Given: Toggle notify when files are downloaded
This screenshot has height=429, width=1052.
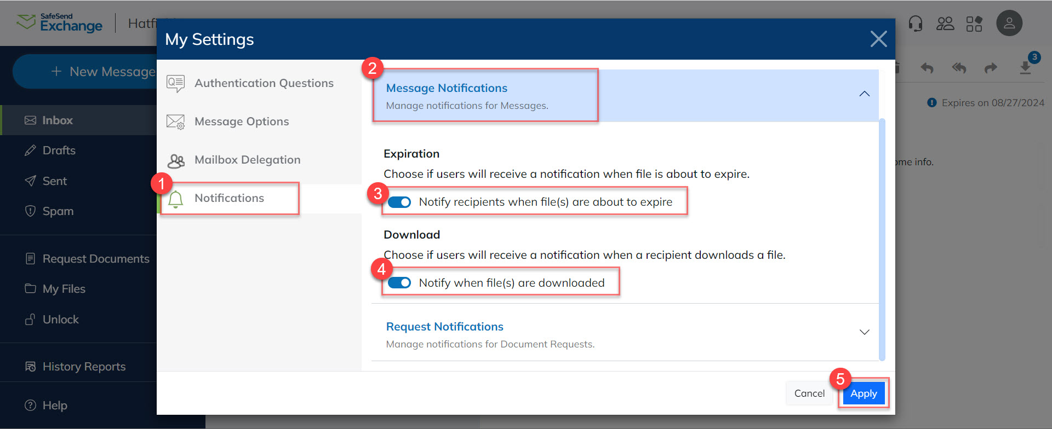Looking at the screenshot, I should pyautogui.click(x=399, y=283).
